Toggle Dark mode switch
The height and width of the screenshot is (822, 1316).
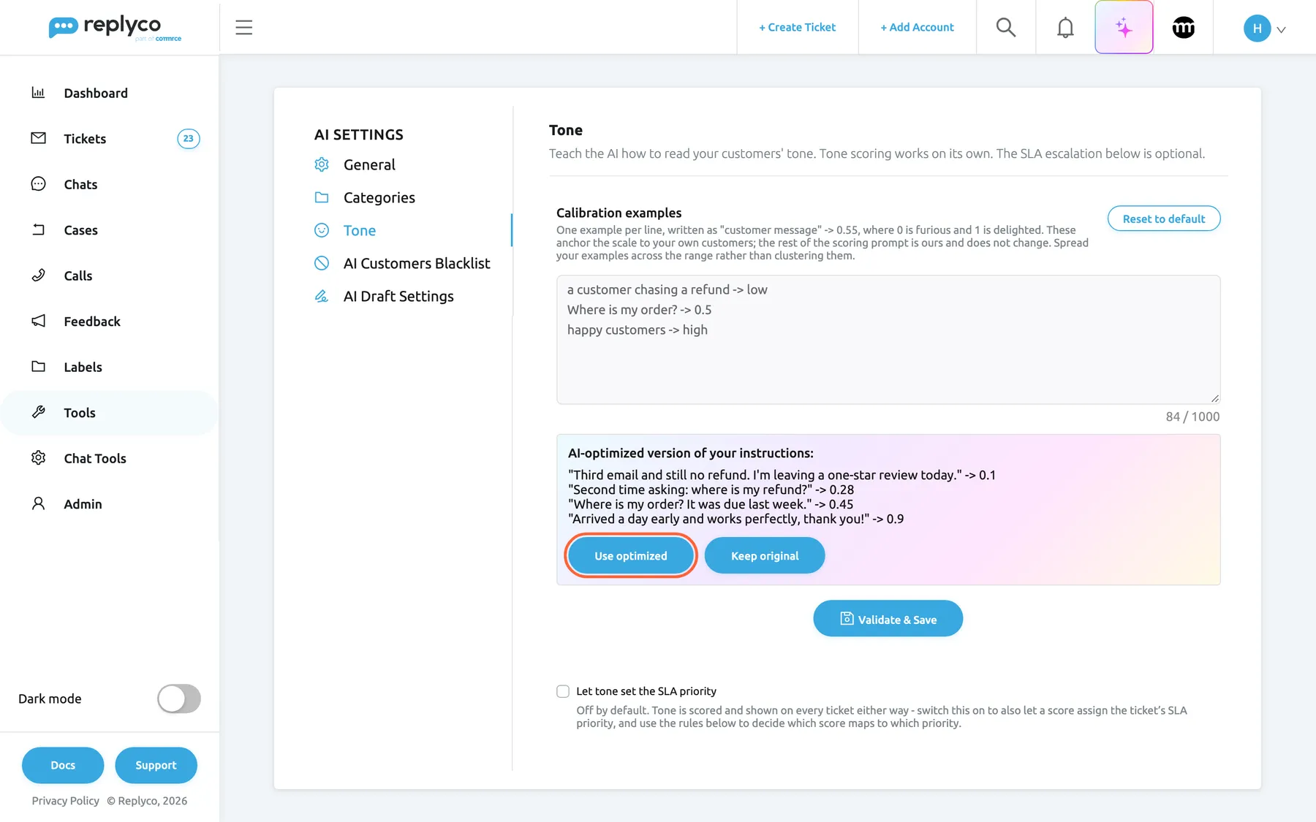coord(179,699)
